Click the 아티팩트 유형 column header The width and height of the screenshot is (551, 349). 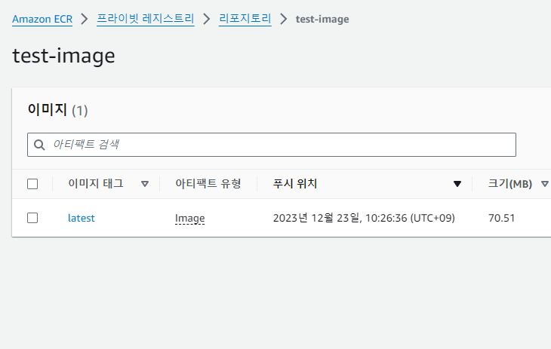click(x=208, y=184)
